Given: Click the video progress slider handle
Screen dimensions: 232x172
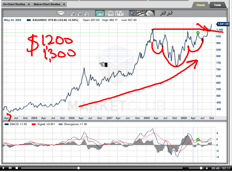Looking at the screenshot, I should click(79, 168).
